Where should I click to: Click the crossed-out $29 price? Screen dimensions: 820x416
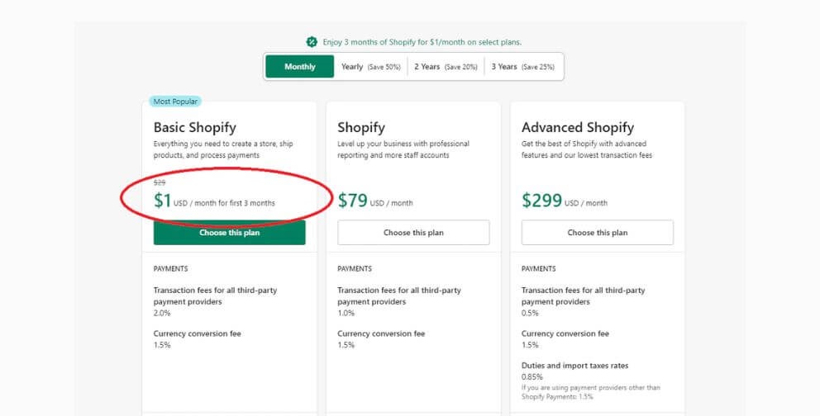click(160, 182)
